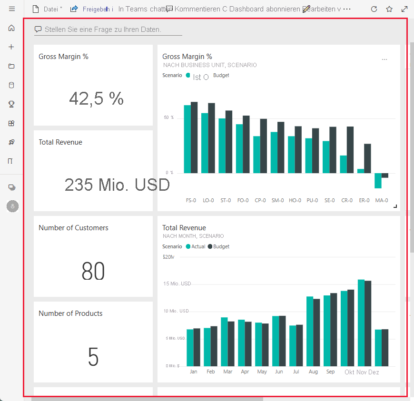Expand dashboard to fullscreen view
This screenshot has width=414, height=401.
click(405, 9)
